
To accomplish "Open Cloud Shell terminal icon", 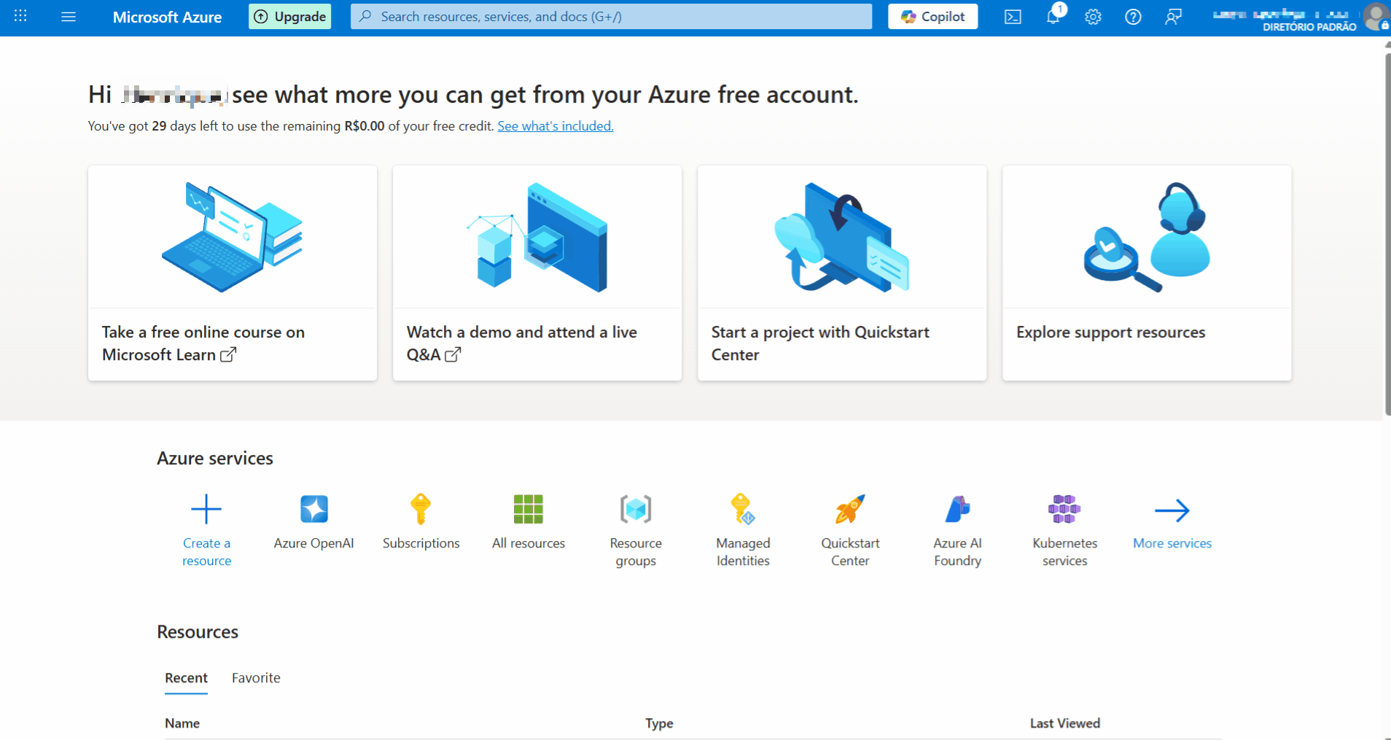I will (x=1013, y=17).
